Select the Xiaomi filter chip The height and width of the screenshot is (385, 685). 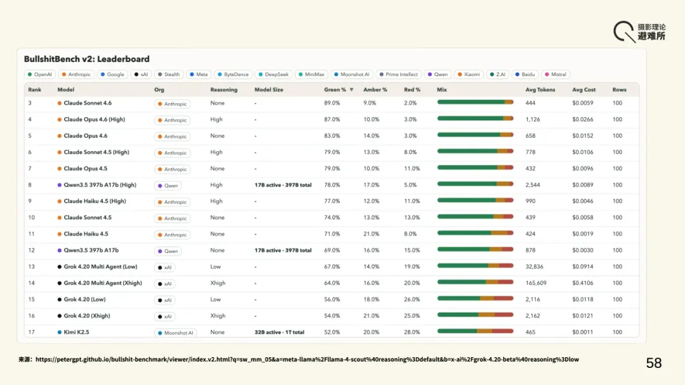point(468,75)
